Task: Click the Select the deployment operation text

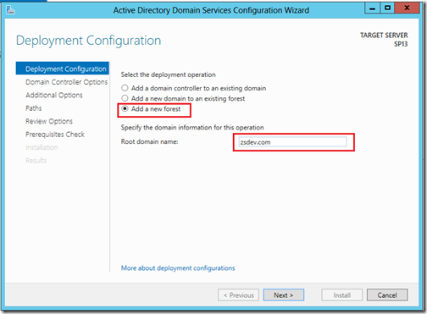Action: click(169, 74)
